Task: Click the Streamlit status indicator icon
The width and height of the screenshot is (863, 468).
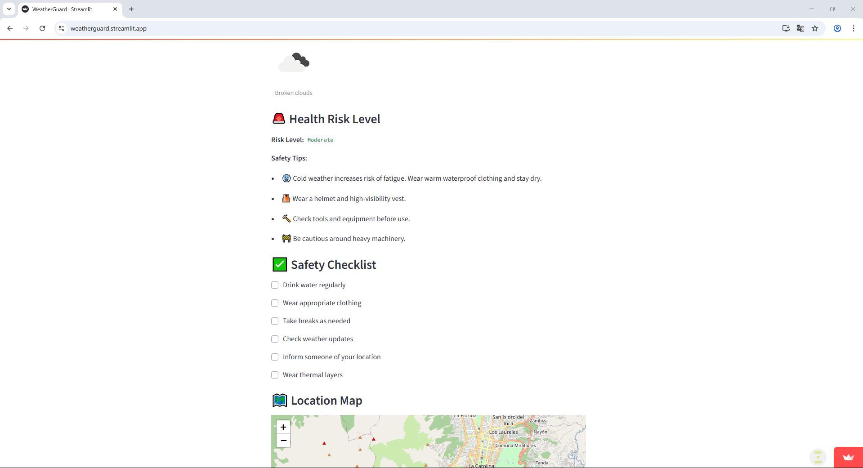Action: (818, 457)
